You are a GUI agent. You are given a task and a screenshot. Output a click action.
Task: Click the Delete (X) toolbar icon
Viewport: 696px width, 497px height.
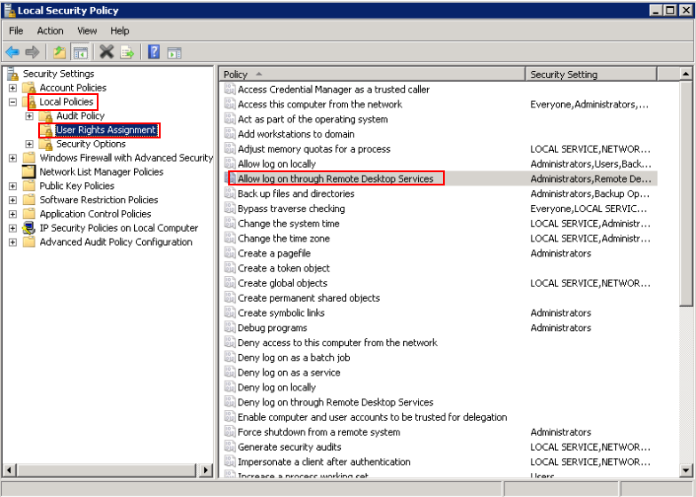click(x=107, y=52)
